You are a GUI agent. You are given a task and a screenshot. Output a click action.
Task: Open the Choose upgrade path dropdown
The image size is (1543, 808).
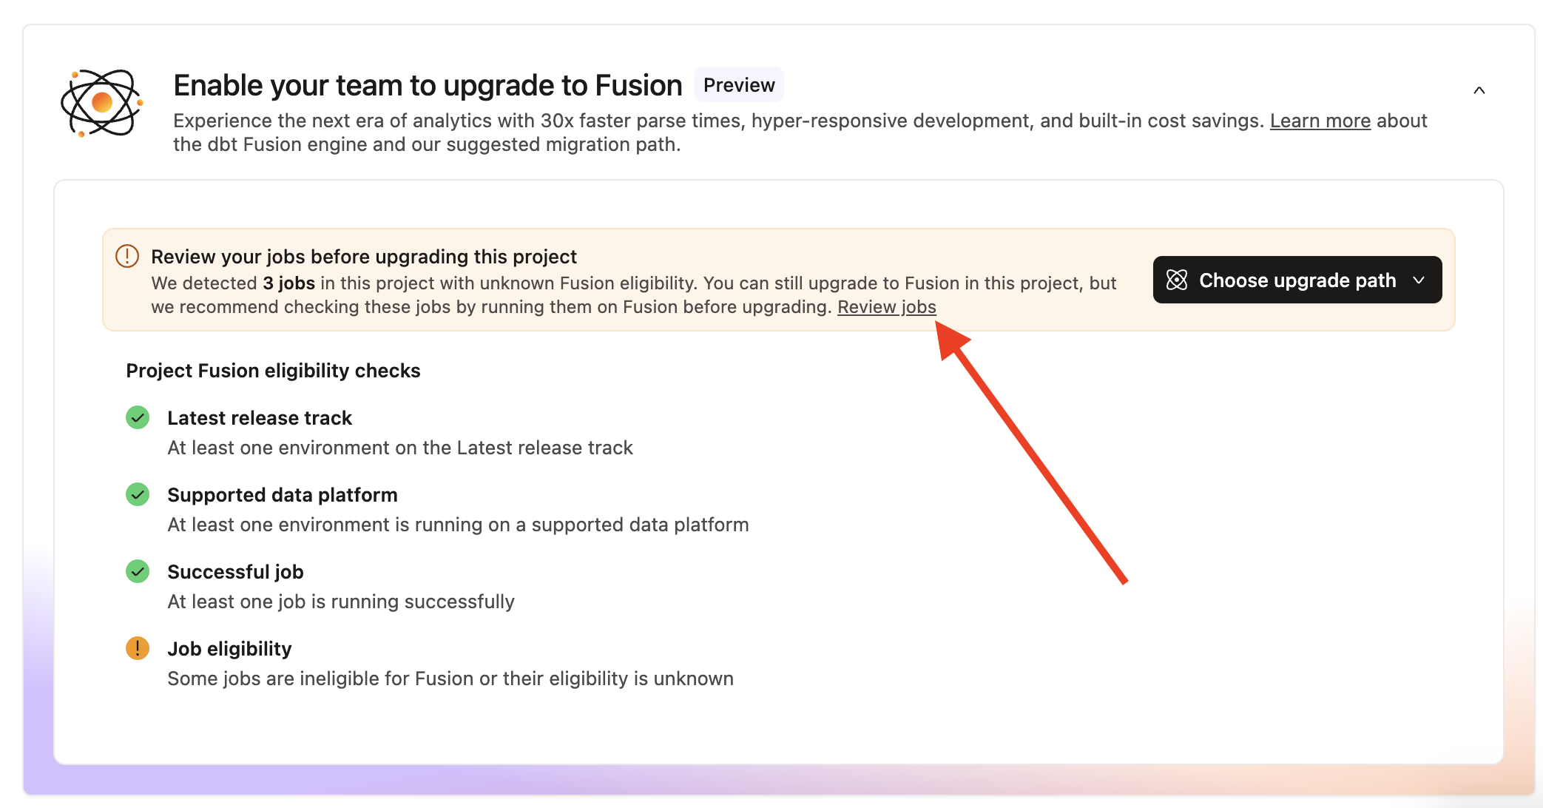tap(1296, 280)
